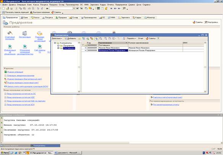Click the Kaspersky K icon in system tray

207,153
